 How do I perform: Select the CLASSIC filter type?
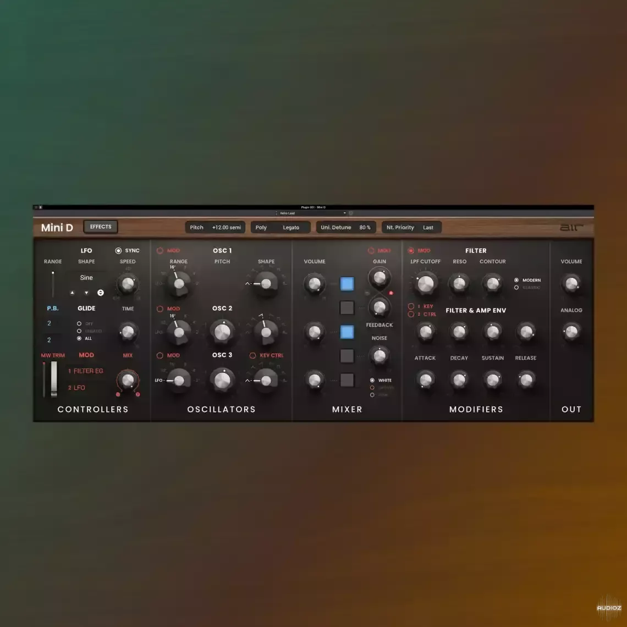(516, 288)
